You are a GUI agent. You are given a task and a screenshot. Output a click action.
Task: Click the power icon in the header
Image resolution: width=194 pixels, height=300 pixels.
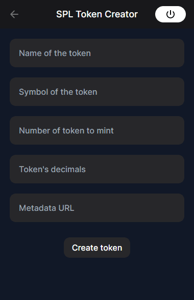tap(171, 14)
